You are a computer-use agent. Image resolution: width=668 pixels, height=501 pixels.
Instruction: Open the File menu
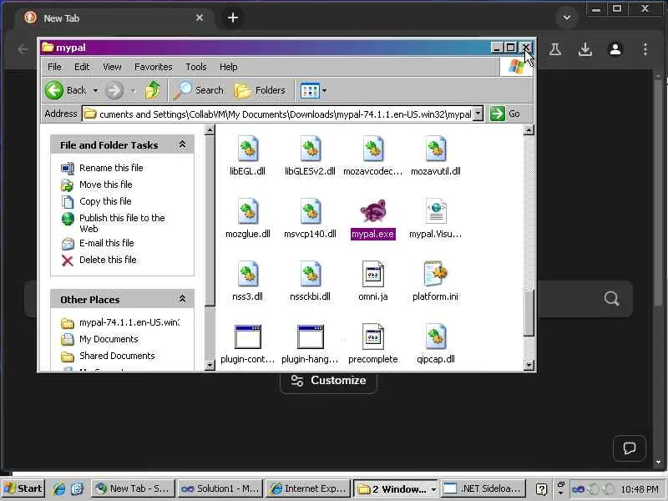click(54, 67)
